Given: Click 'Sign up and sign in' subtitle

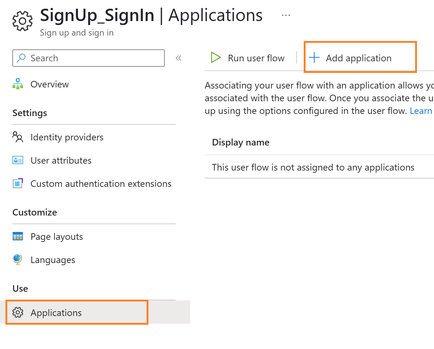Looking at the screenshot, I should (77, 33).
